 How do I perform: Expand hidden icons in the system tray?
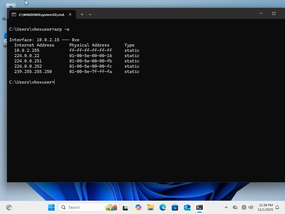226,207
